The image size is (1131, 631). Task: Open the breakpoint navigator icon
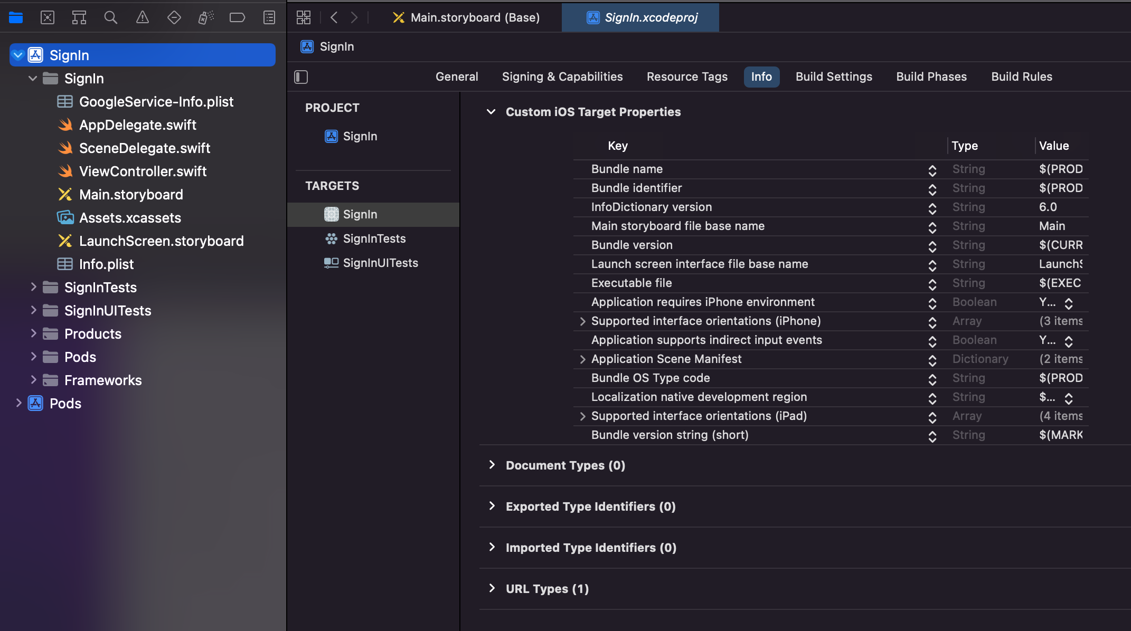point(237,17)
